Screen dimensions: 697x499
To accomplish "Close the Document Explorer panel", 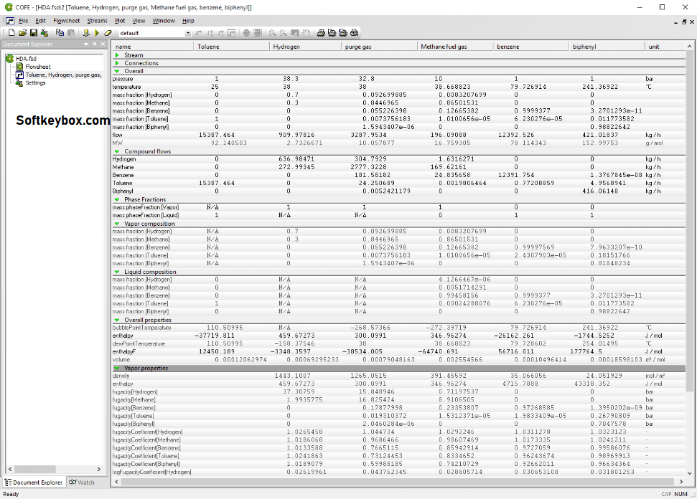I will click(103, 44).
